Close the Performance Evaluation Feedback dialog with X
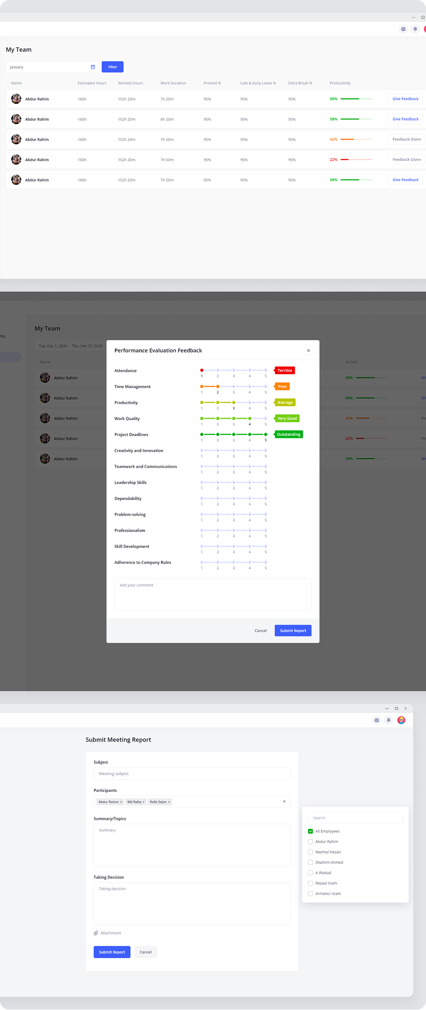Image resolution: width=426 pixels, height=1010 pixels. coord(308,350)
